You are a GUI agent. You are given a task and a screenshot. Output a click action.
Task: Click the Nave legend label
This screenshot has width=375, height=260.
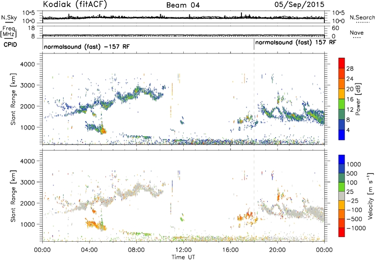[357, 33]
